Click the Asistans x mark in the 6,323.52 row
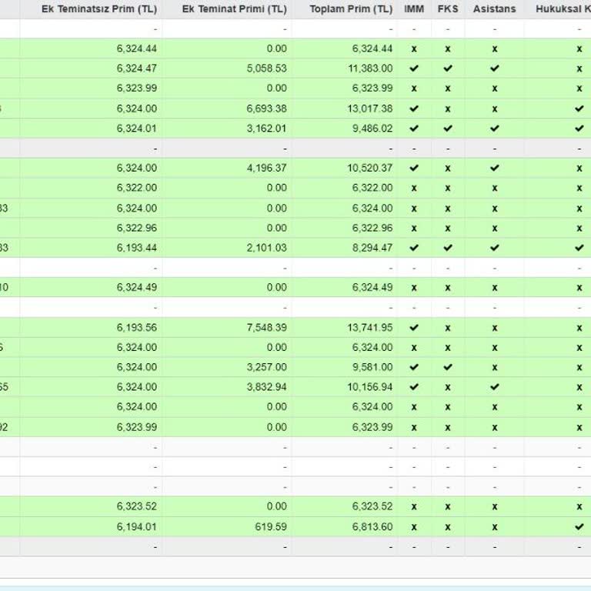Image resolution: width=591 pixels, height=591 pixels. pyautogui.click(x=495, y=507)
